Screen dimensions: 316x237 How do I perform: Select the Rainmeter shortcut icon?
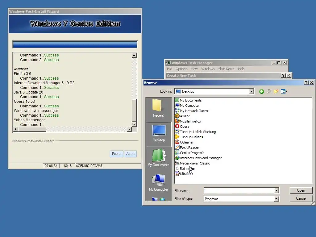(177, 168)
